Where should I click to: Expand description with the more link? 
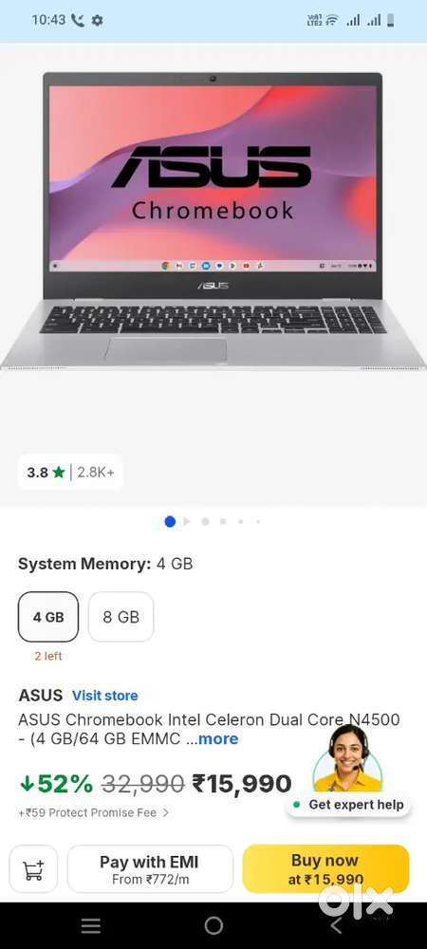pyautogui.click(x=217, y=738)
